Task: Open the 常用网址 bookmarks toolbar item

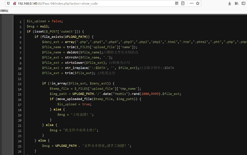Action: pos(4,11)
